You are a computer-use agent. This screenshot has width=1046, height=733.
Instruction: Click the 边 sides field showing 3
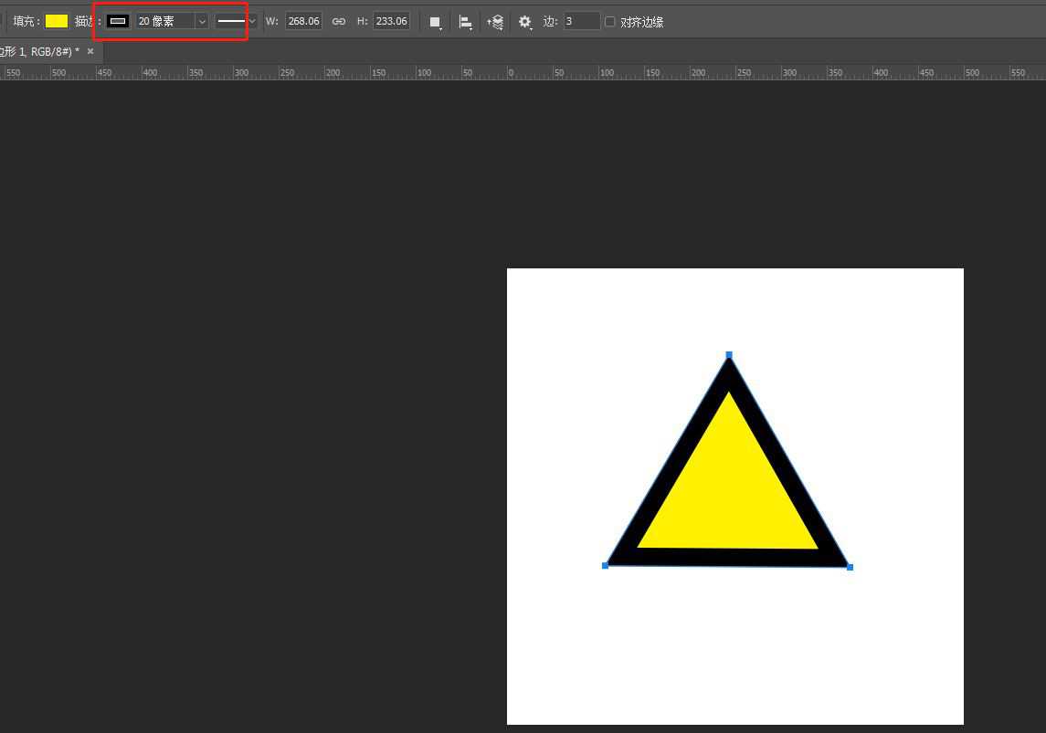click(581, 21)
